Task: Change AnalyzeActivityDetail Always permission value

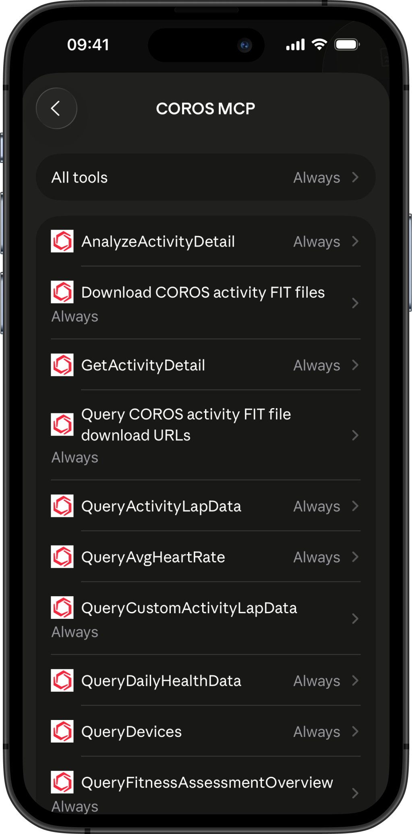Action: pos(317,242)
